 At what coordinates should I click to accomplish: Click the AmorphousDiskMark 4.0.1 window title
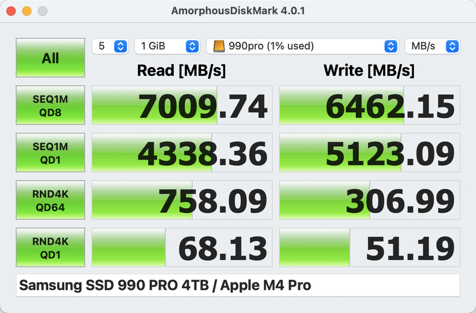click(x=238, y=11)
